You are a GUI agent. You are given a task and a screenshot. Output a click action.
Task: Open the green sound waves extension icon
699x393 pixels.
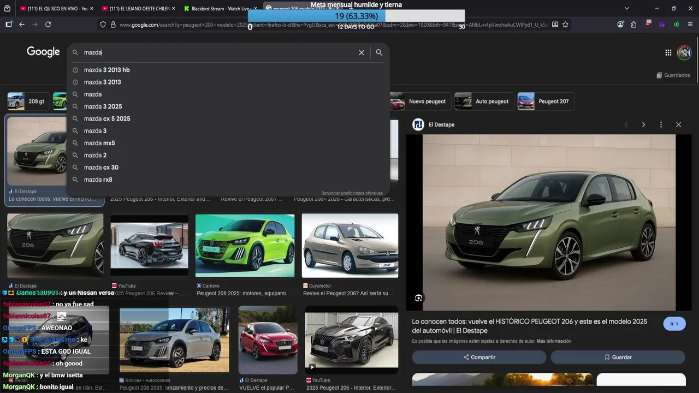[676, 25]
